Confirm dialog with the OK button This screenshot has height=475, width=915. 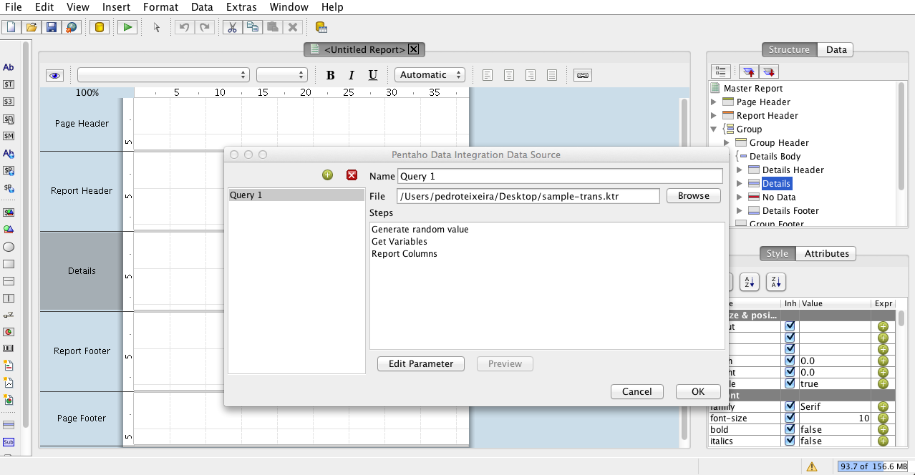click(698, 392)
